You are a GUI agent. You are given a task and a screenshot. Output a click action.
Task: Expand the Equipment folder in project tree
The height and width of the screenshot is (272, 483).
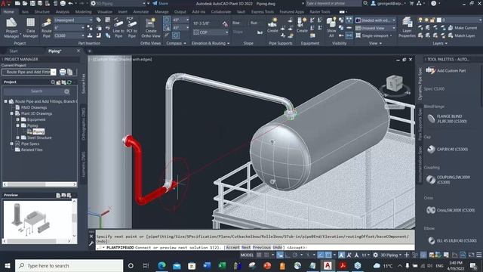17,119
